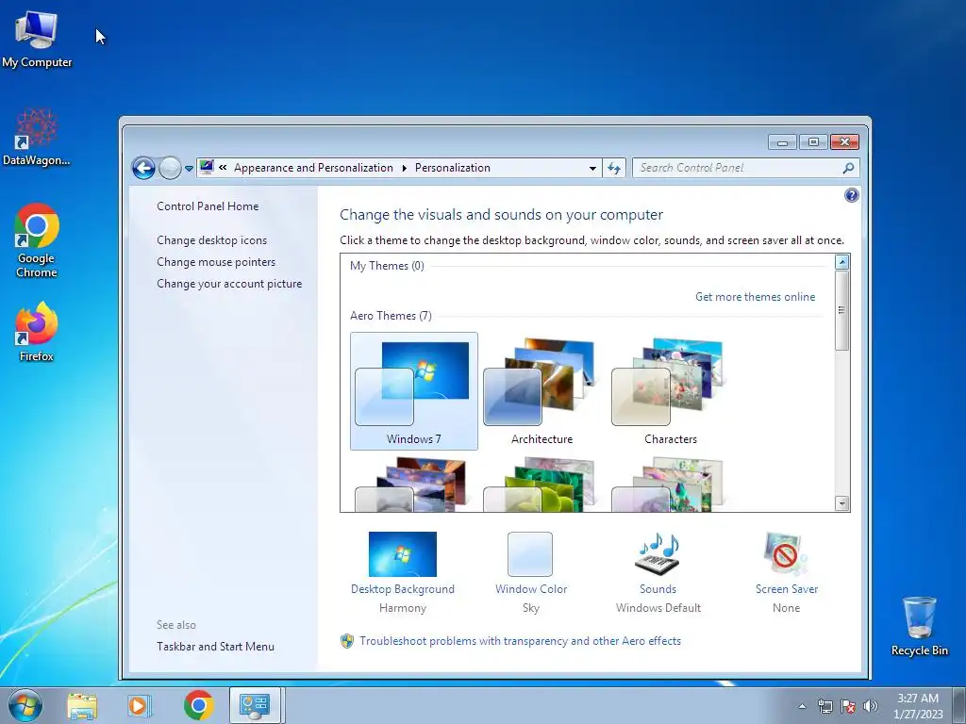The height and width of the screenshot is (724, 966).
Task: Open Change mouse pointers link
Action: click(216, 262)
